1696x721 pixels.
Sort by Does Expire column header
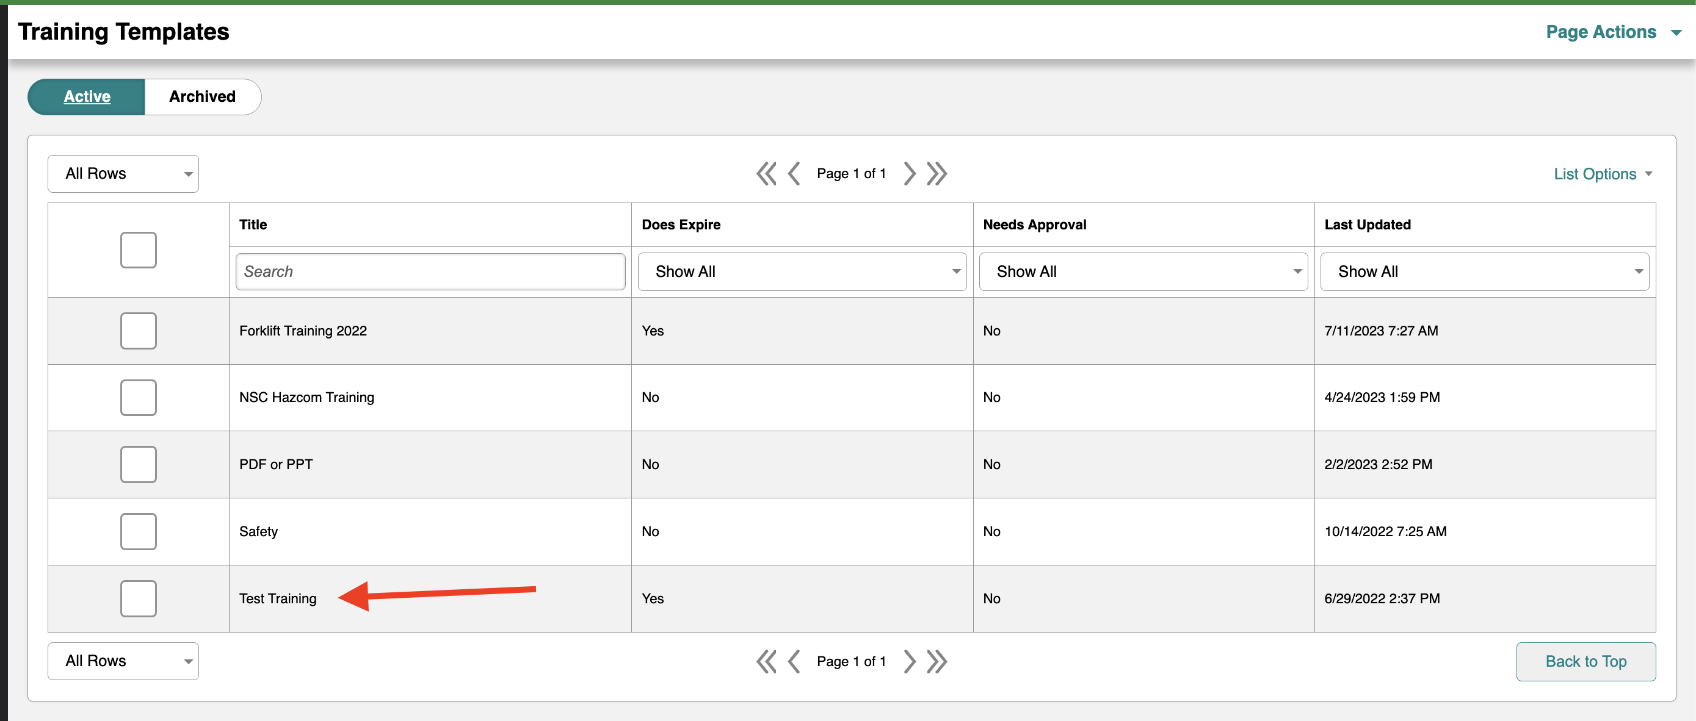[681, 224]
